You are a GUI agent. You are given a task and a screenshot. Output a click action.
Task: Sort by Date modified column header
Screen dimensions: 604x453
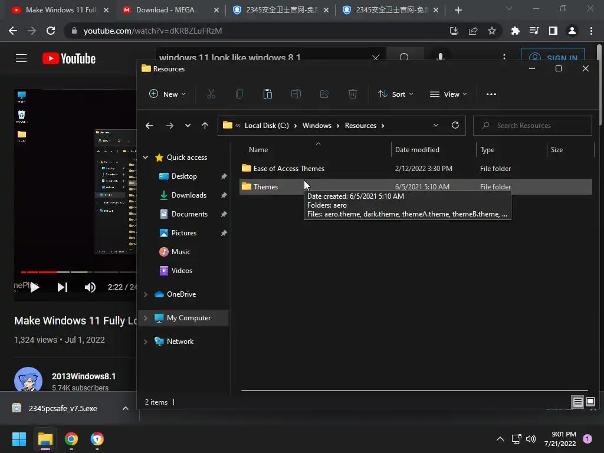434,149
